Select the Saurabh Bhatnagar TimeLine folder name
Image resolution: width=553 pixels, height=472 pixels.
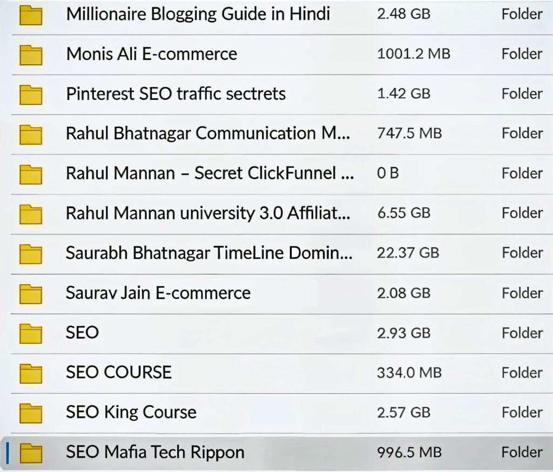click(x=209, y=253)
